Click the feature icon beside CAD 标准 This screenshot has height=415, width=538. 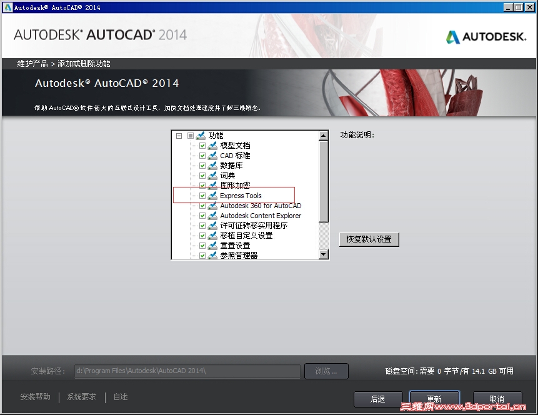point(212,156)
